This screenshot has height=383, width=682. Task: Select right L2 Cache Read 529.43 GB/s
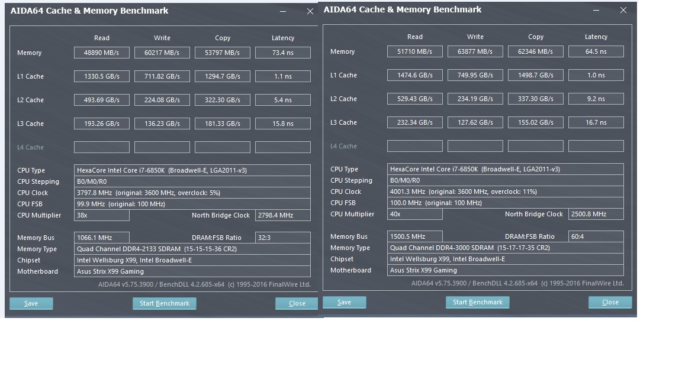(415, 99)
